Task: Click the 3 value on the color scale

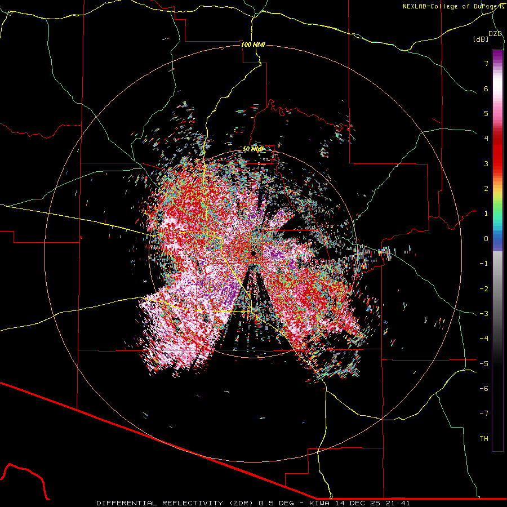Action: [486, 163]
